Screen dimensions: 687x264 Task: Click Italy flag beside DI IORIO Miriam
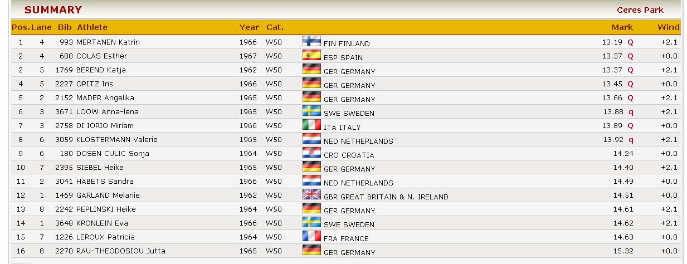311,125
